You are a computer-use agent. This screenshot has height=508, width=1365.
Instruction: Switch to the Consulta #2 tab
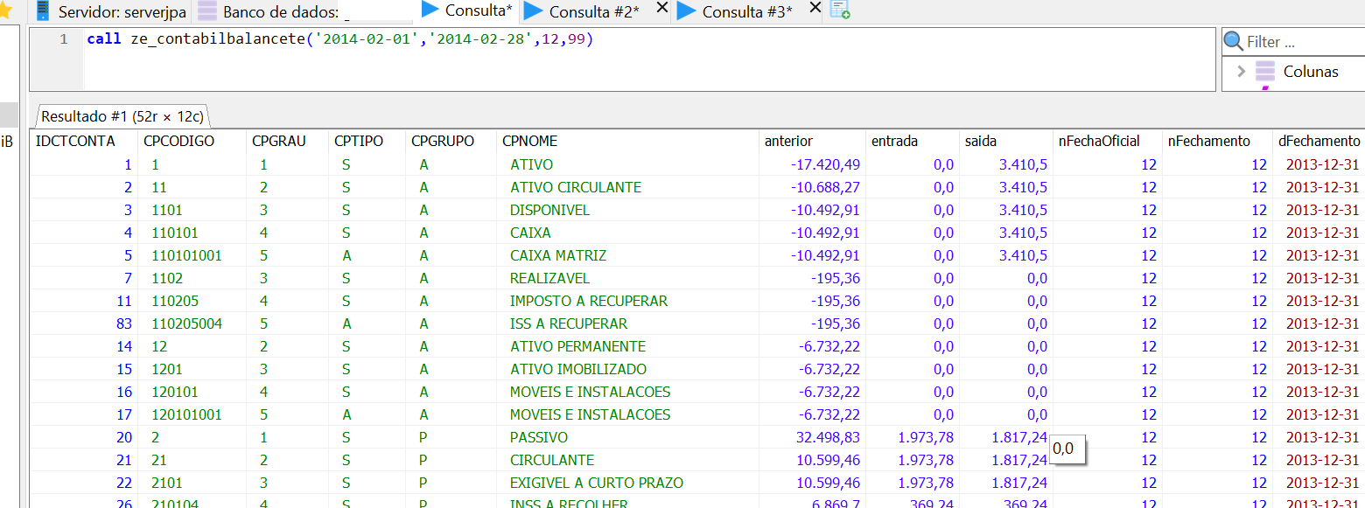(593, 11)
